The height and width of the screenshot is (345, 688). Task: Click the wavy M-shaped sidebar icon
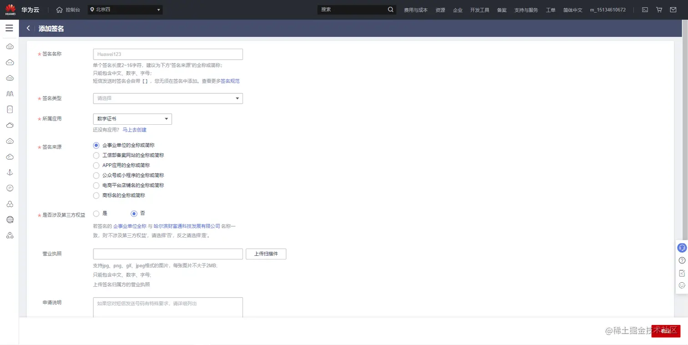pyautogui.click(x=10, y=93)
